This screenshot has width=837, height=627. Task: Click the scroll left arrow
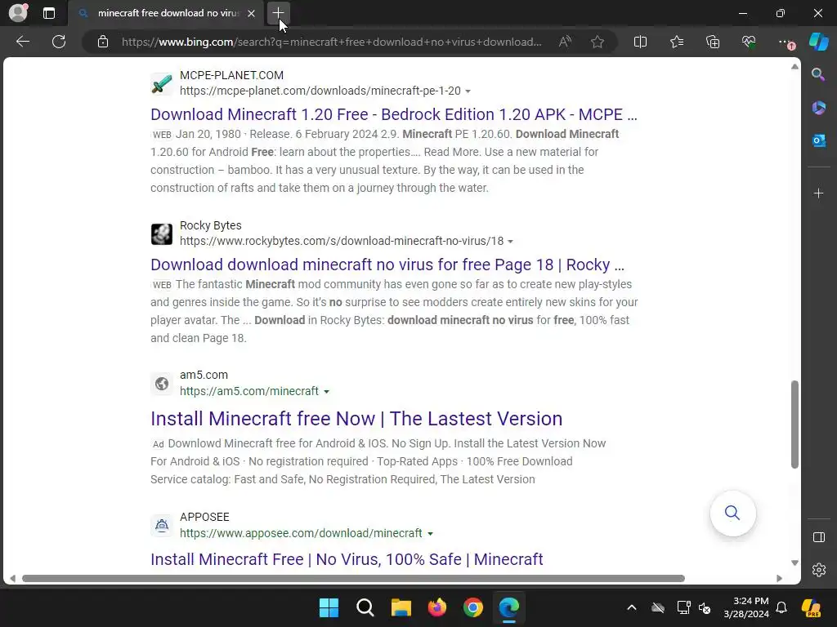pyautogui.click(x=12, y=579)
